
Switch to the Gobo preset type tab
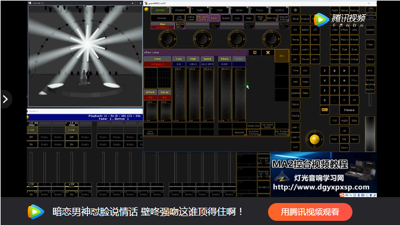200,10
